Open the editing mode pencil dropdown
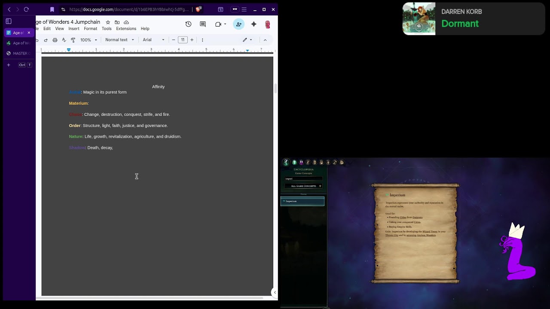 [x=247, y=40]
